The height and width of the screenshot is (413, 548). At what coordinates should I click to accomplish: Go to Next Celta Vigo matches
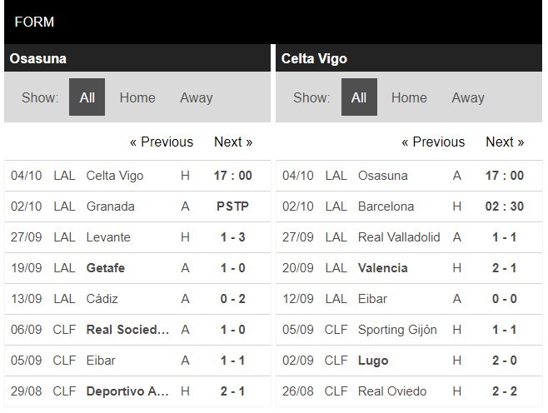point(505,142)
